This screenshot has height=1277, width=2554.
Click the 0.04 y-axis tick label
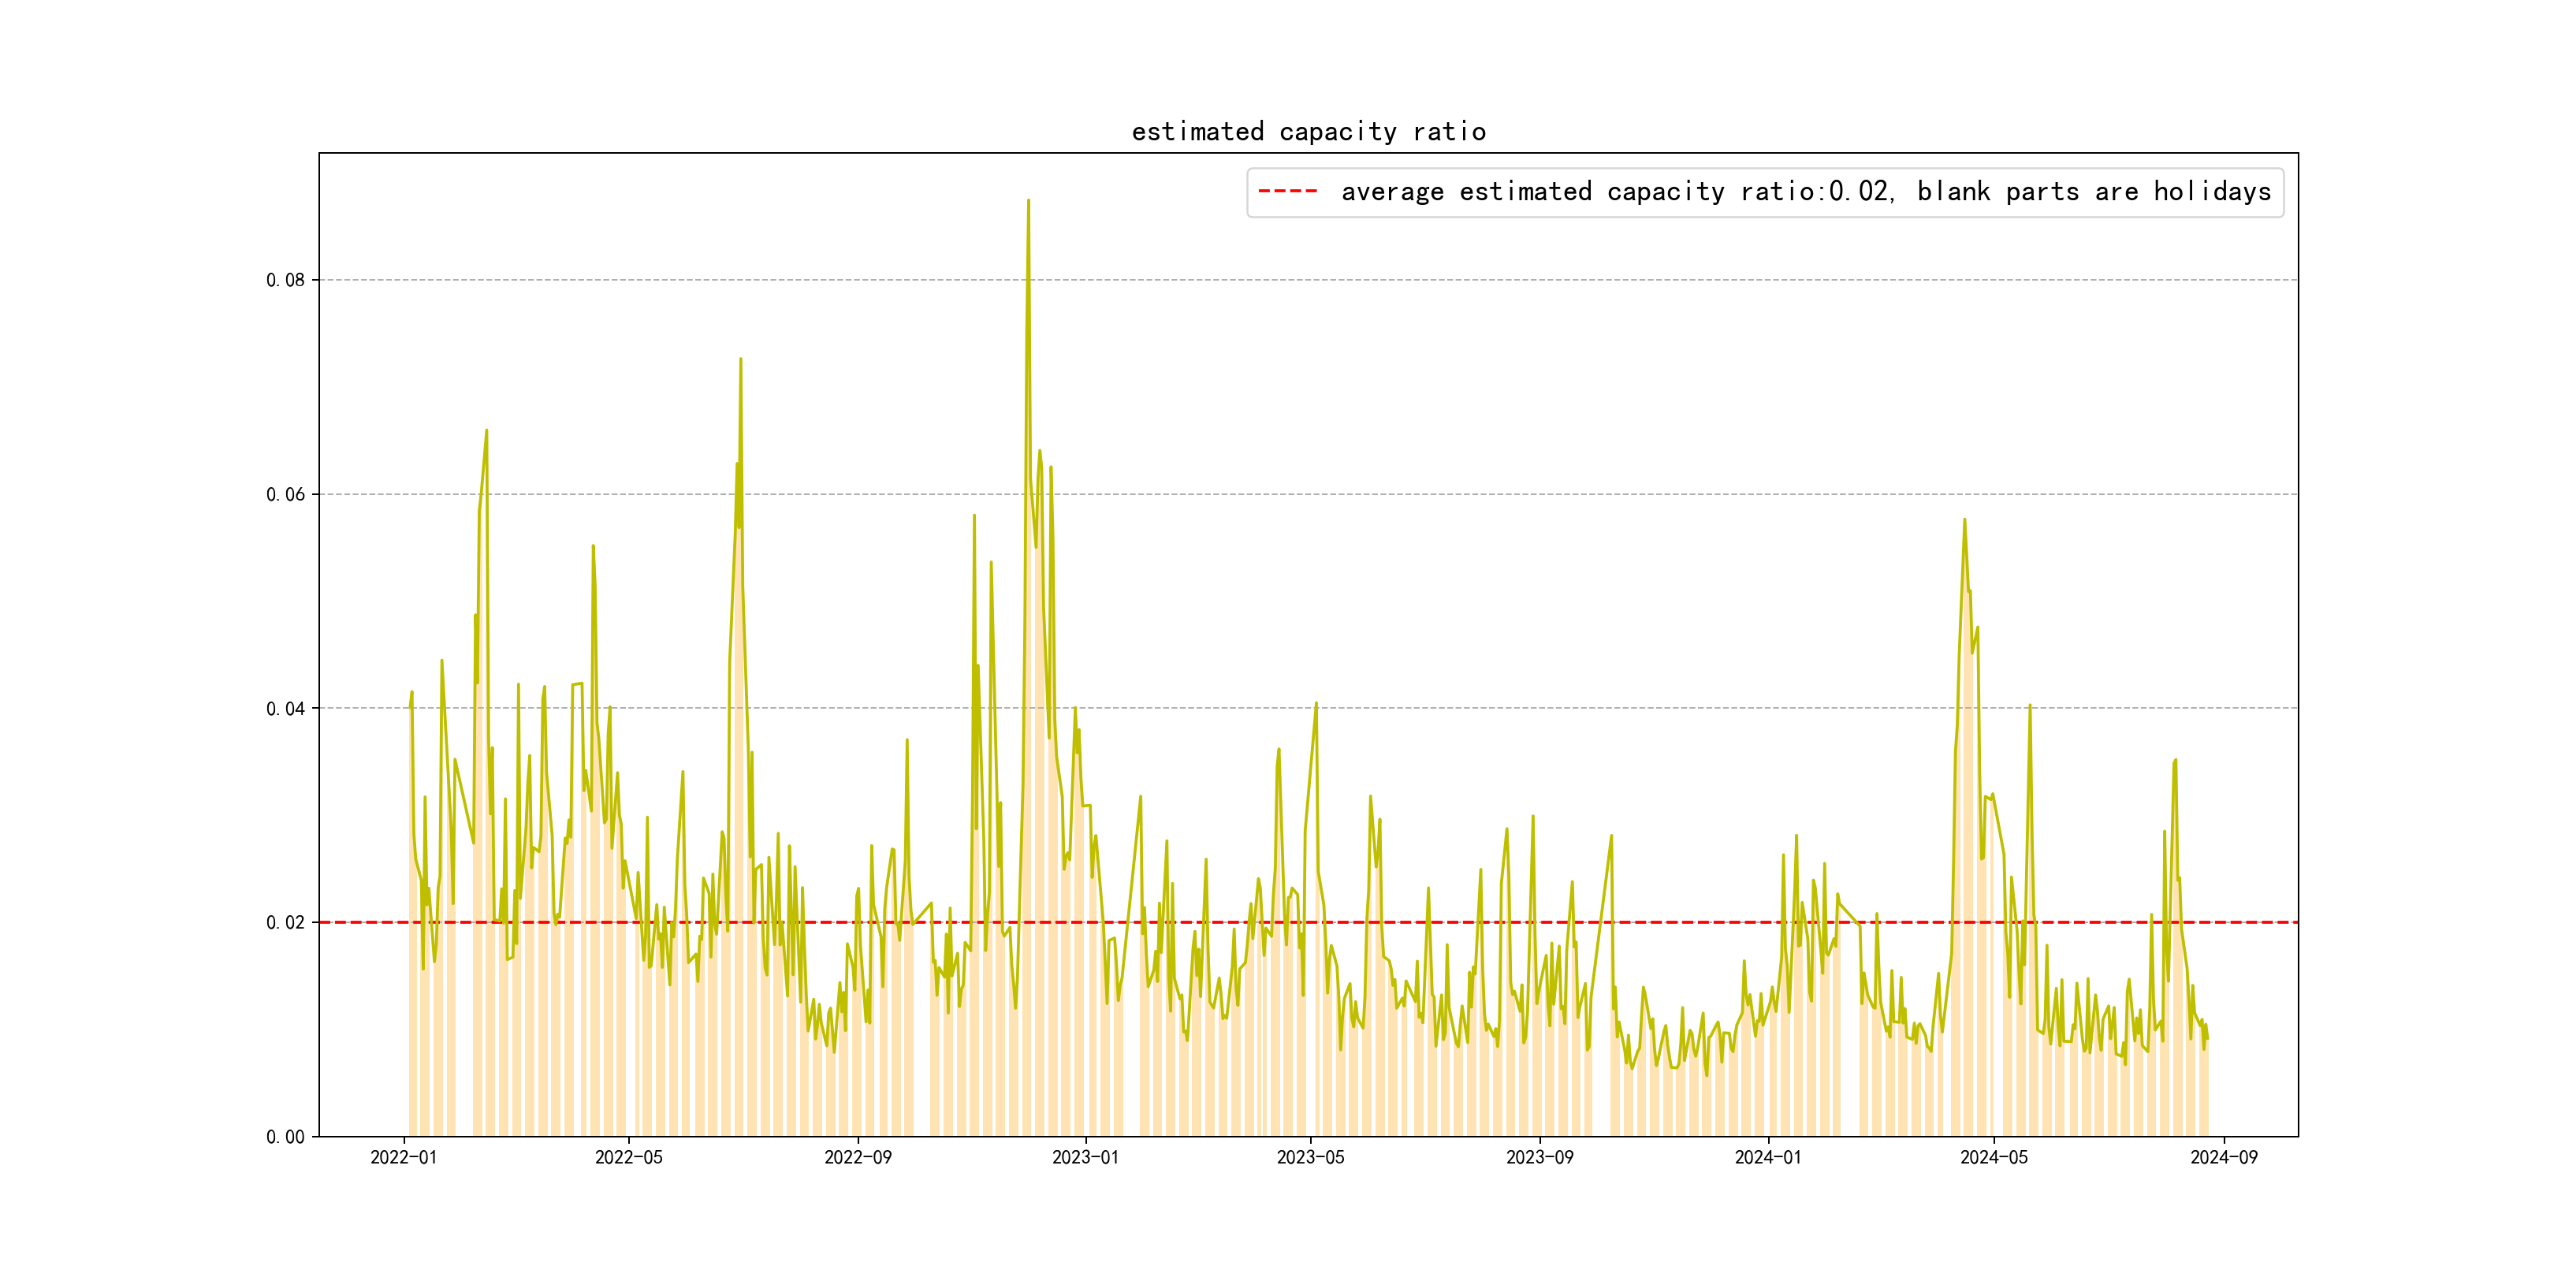(x=285, y=709)
